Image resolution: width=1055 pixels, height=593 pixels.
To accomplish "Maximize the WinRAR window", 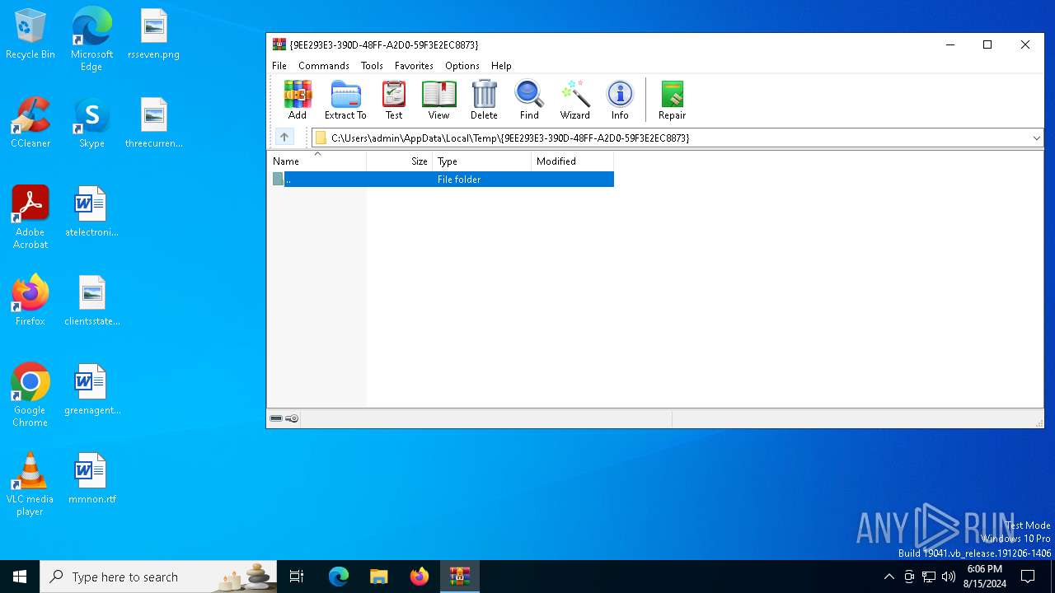I will (987, 44).
